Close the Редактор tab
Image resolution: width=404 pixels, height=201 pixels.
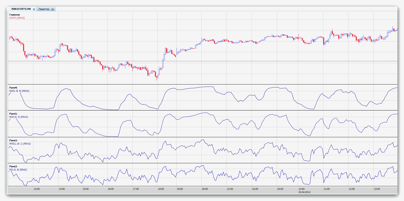(52, 9)
